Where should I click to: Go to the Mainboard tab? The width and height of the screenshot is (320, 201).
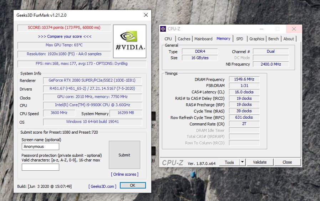coord(203,39)
